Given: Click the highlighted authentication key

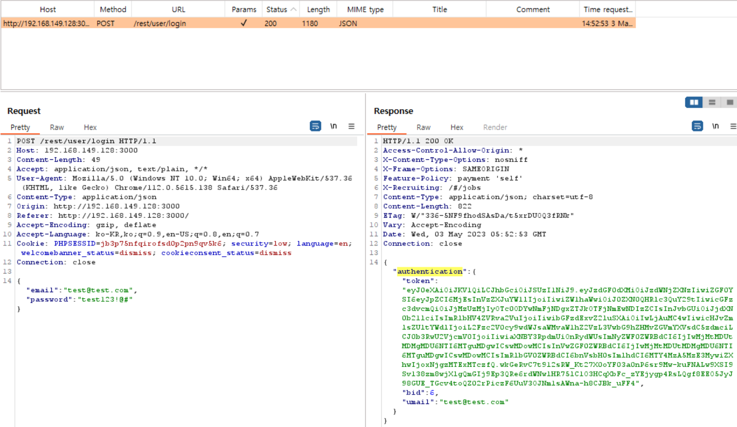Looking at the screenshot, I should (x=430, y=272).
